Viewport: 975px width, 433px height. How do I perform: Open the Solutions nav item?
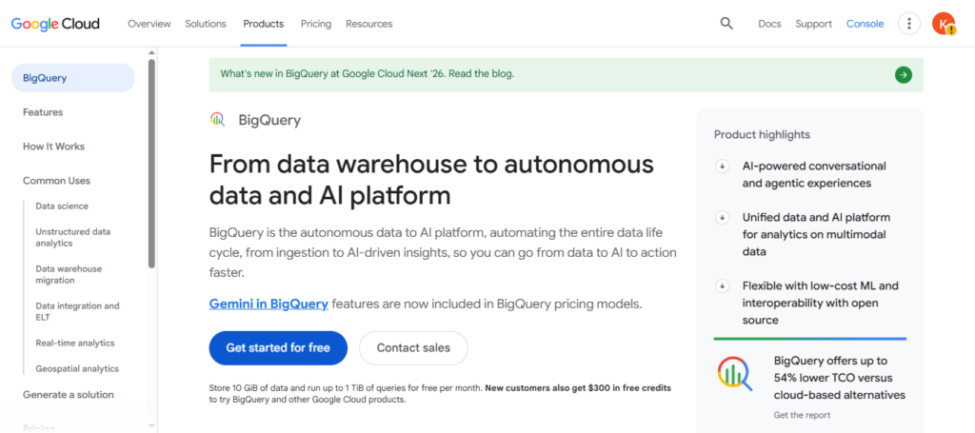pos(206,24)
